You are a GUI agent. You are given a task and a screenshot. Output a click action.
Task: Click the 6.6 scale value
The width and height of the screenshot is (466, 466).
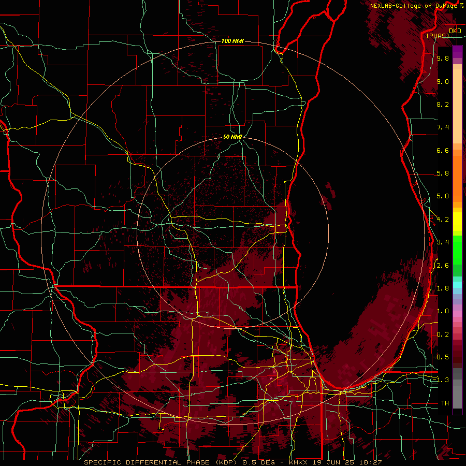pos(443,150)
